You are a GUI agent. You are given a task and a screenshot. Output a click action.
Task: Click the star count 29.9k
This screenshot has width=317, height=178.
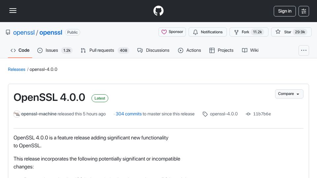pos(300,32)
